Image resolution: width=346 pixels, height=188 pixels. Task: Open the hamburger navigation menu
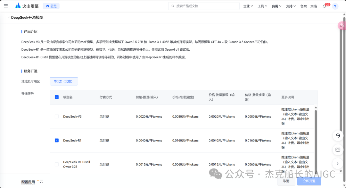pyautogui.click(x=6, y=6)
